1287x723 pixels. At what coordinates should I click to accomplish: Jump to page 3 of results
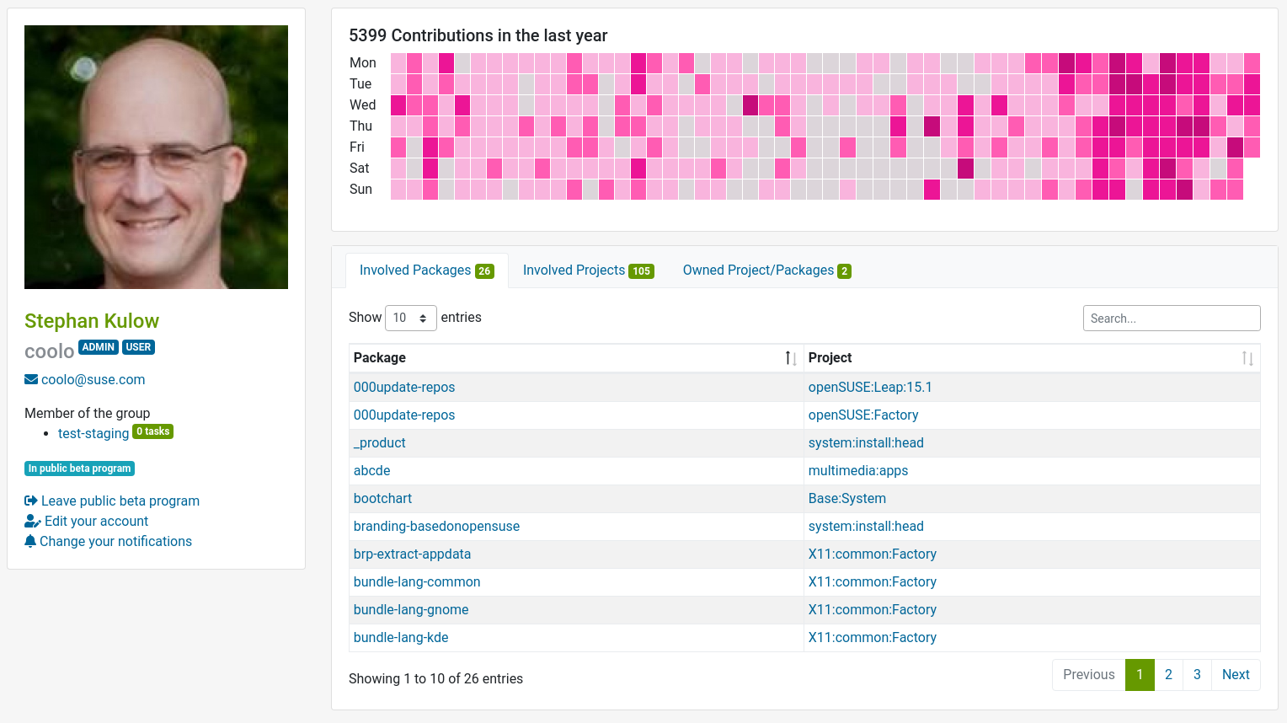[x=1196, y=674]
